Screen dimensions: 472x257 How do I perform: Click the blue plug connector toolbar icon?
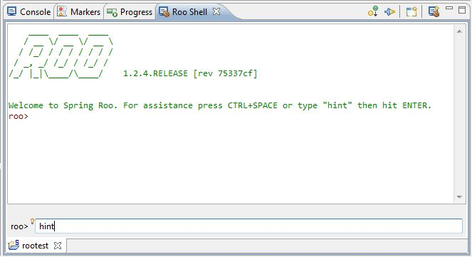(389, 11)
